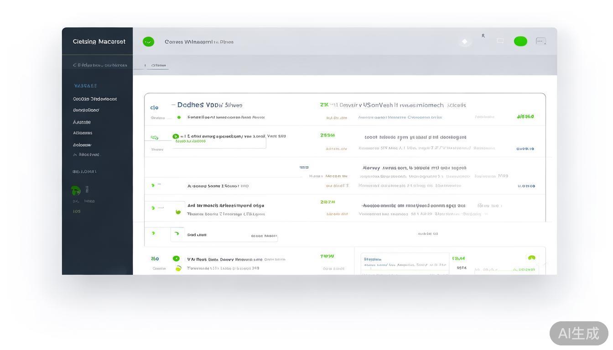Click the yellow-green status circle in last row
The image size is (613, 350).
[x=178, y=268]
